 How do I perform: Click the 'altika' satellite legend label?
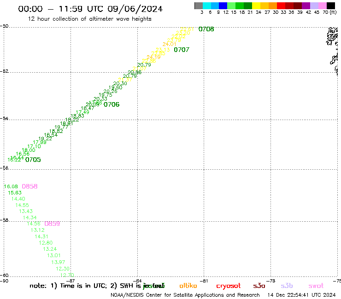coord(188,286)
